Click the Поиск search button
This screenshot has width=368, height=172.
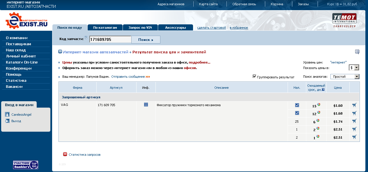click(146, 39)
